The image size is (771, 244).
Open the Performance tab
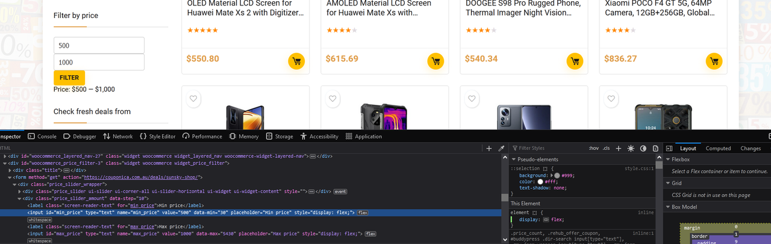point(202,137)
